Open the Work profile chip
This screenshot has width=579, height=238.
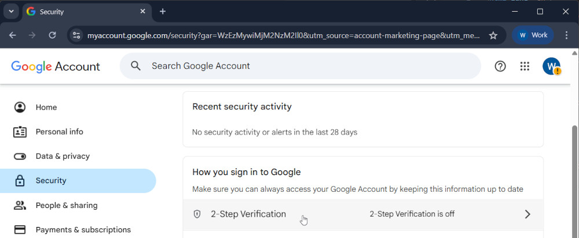pos(533,35)
